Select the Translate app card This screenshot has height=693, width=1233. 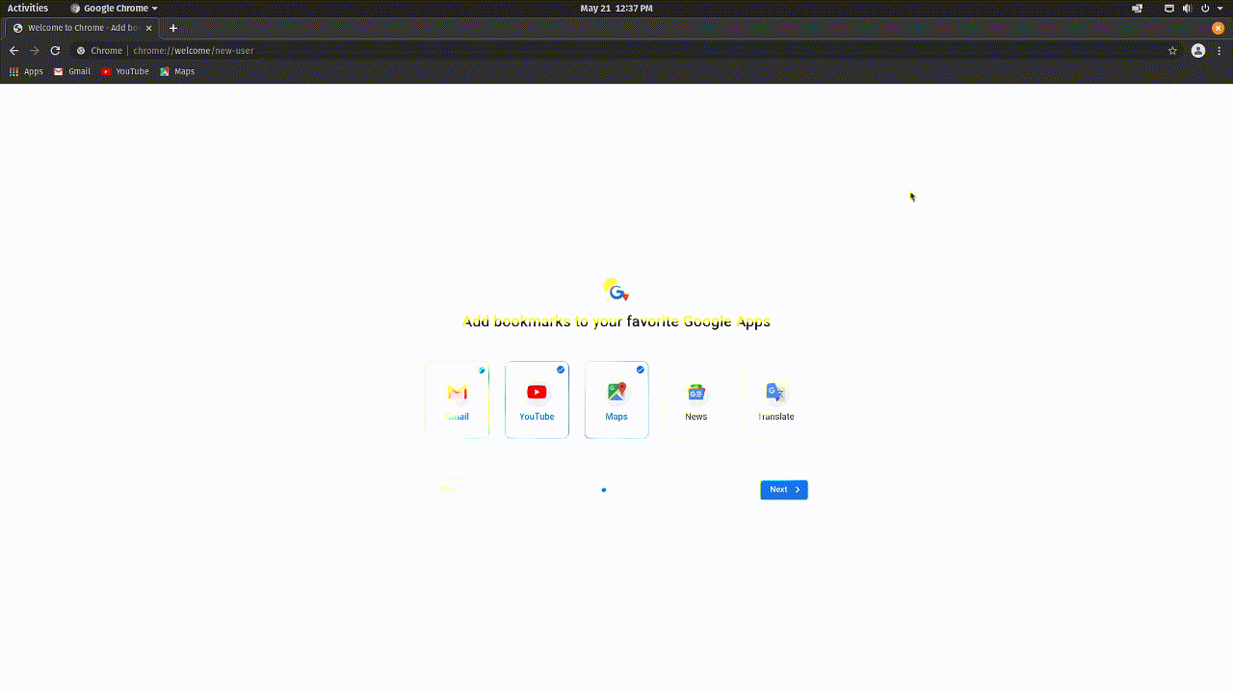click(775, 399)
